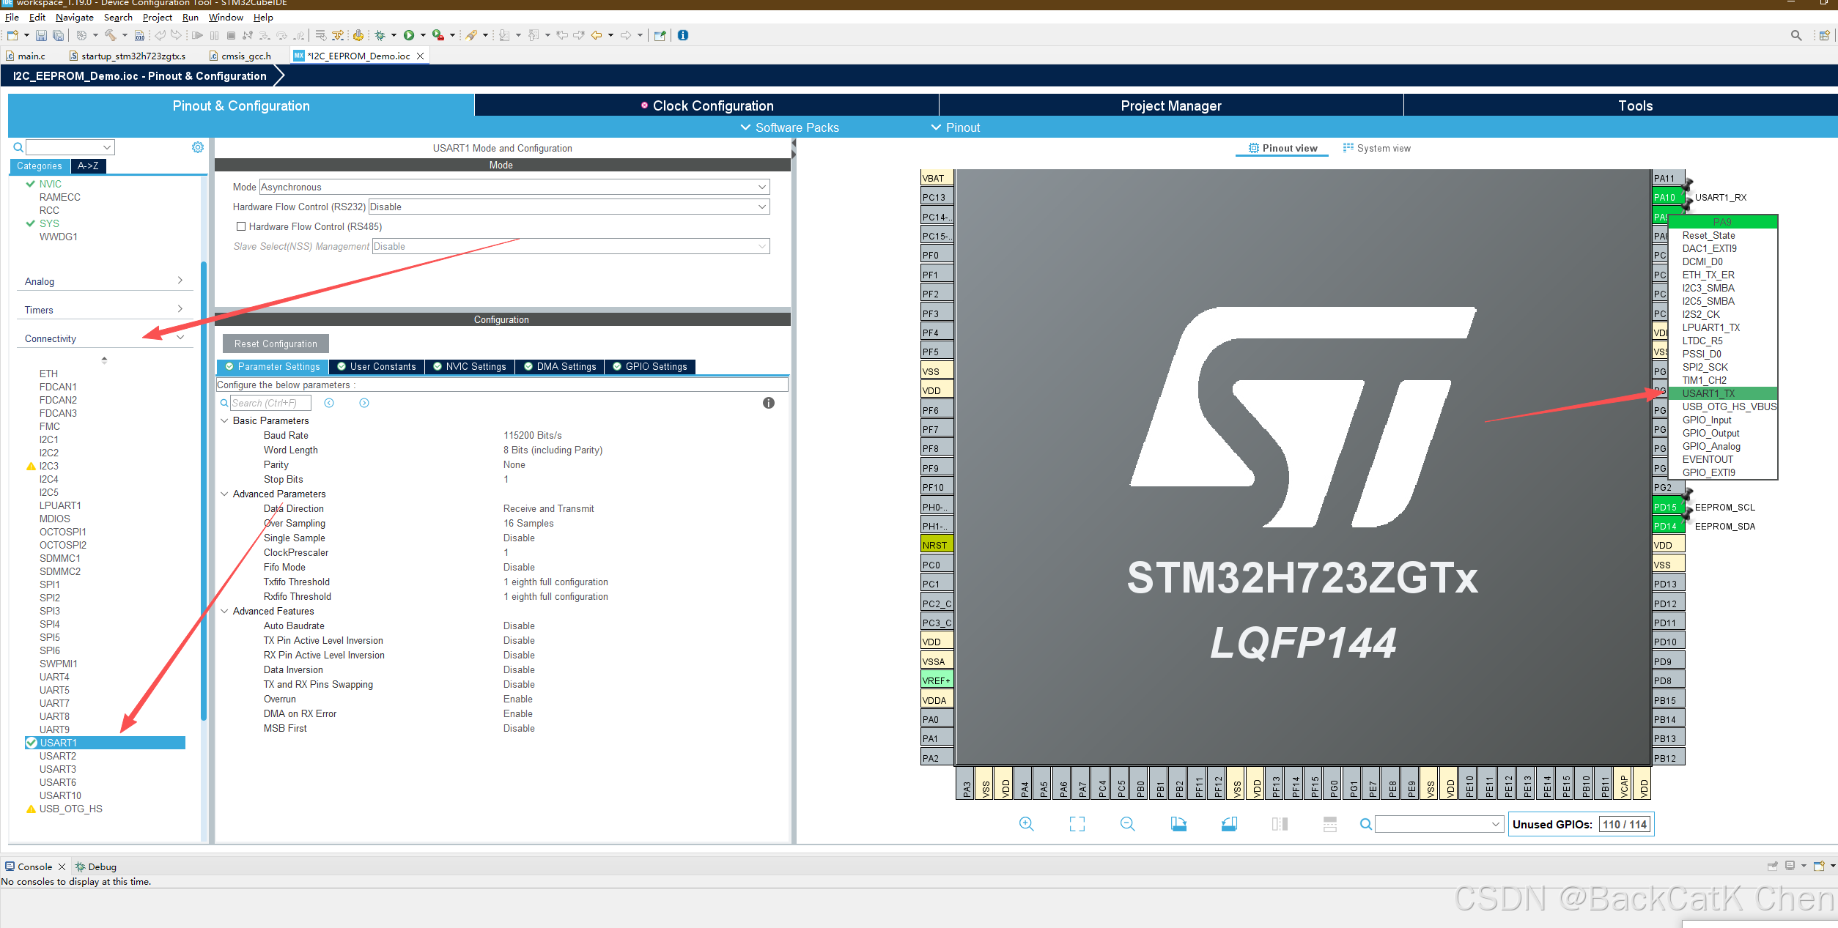Select USB_OTG_HS in the Connectivity list
1838x928 pixels.
coord(70,809)
